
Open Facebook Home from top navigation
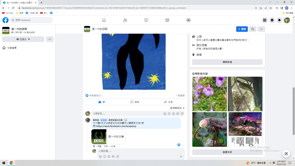[104, 20]
